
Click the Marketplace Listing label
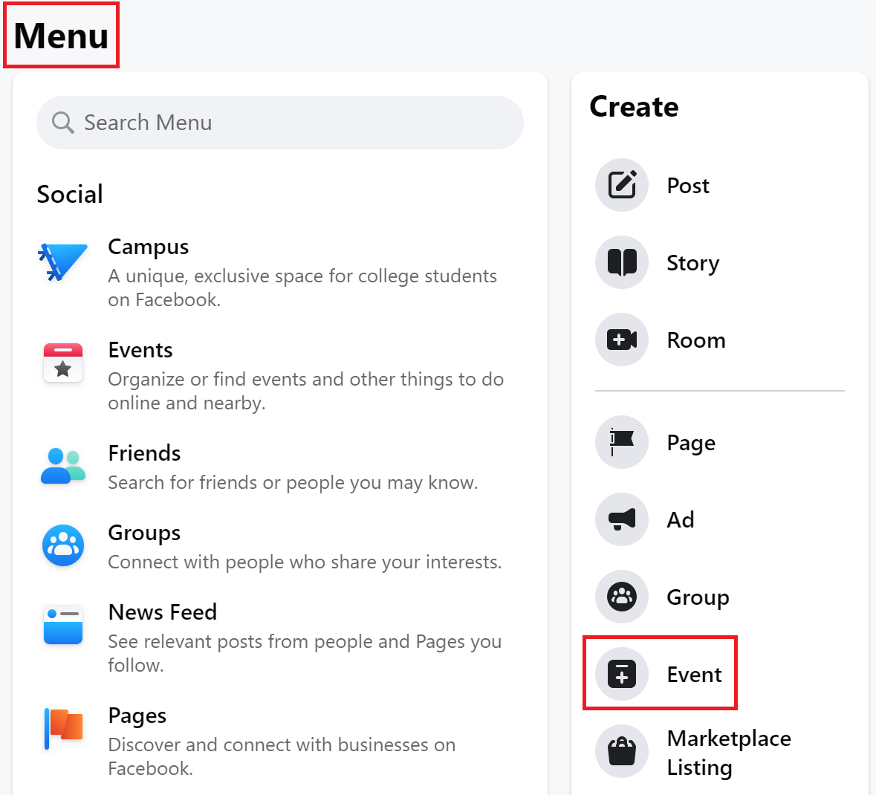point(728,752)
